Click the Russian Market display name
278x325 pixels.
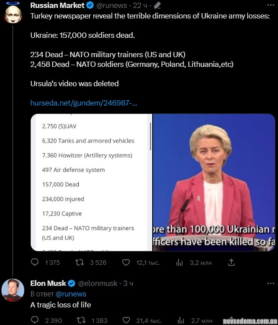click(x=57, y=5)
